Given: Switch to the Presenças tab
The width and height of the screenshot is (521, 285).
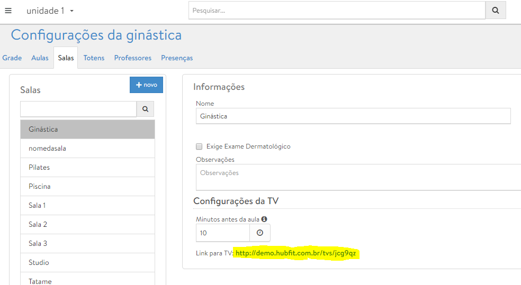Looking at the screenshot, I should [x=177, y=58].
